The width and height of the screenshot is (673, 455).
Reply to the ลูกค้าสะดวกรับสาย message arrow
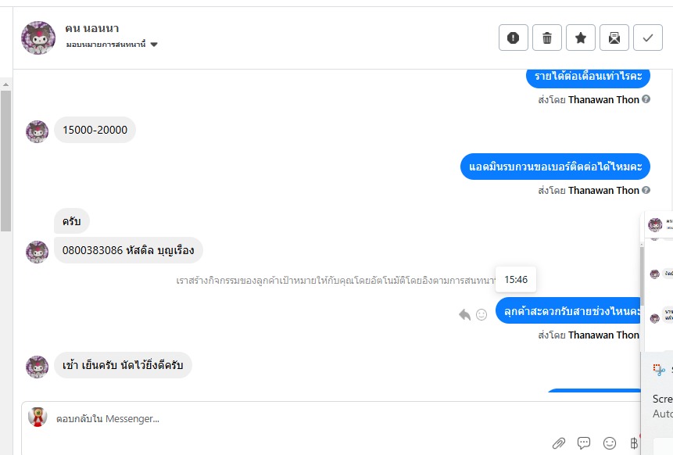click(464, 314)
